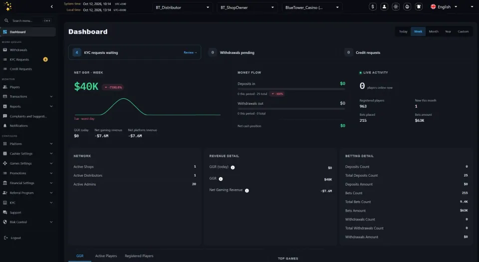Click the Cashier Settings sidebar icon
The image size is (479, 262).
click(5, 154)
